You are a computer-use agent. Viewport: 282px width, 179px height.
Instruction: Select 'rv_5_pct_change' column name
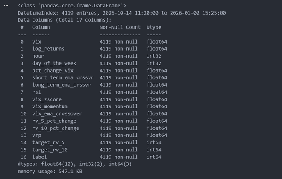point(54,121)
